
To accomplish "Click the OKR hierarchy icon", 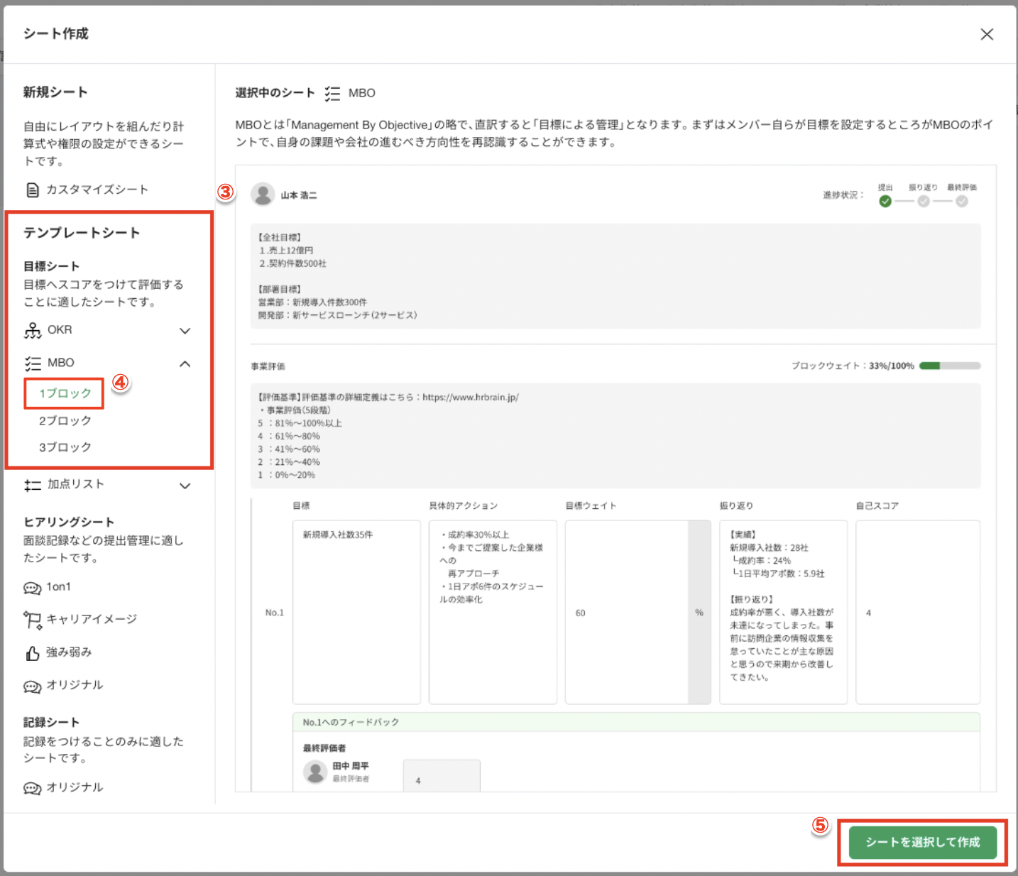I will 33,331.
